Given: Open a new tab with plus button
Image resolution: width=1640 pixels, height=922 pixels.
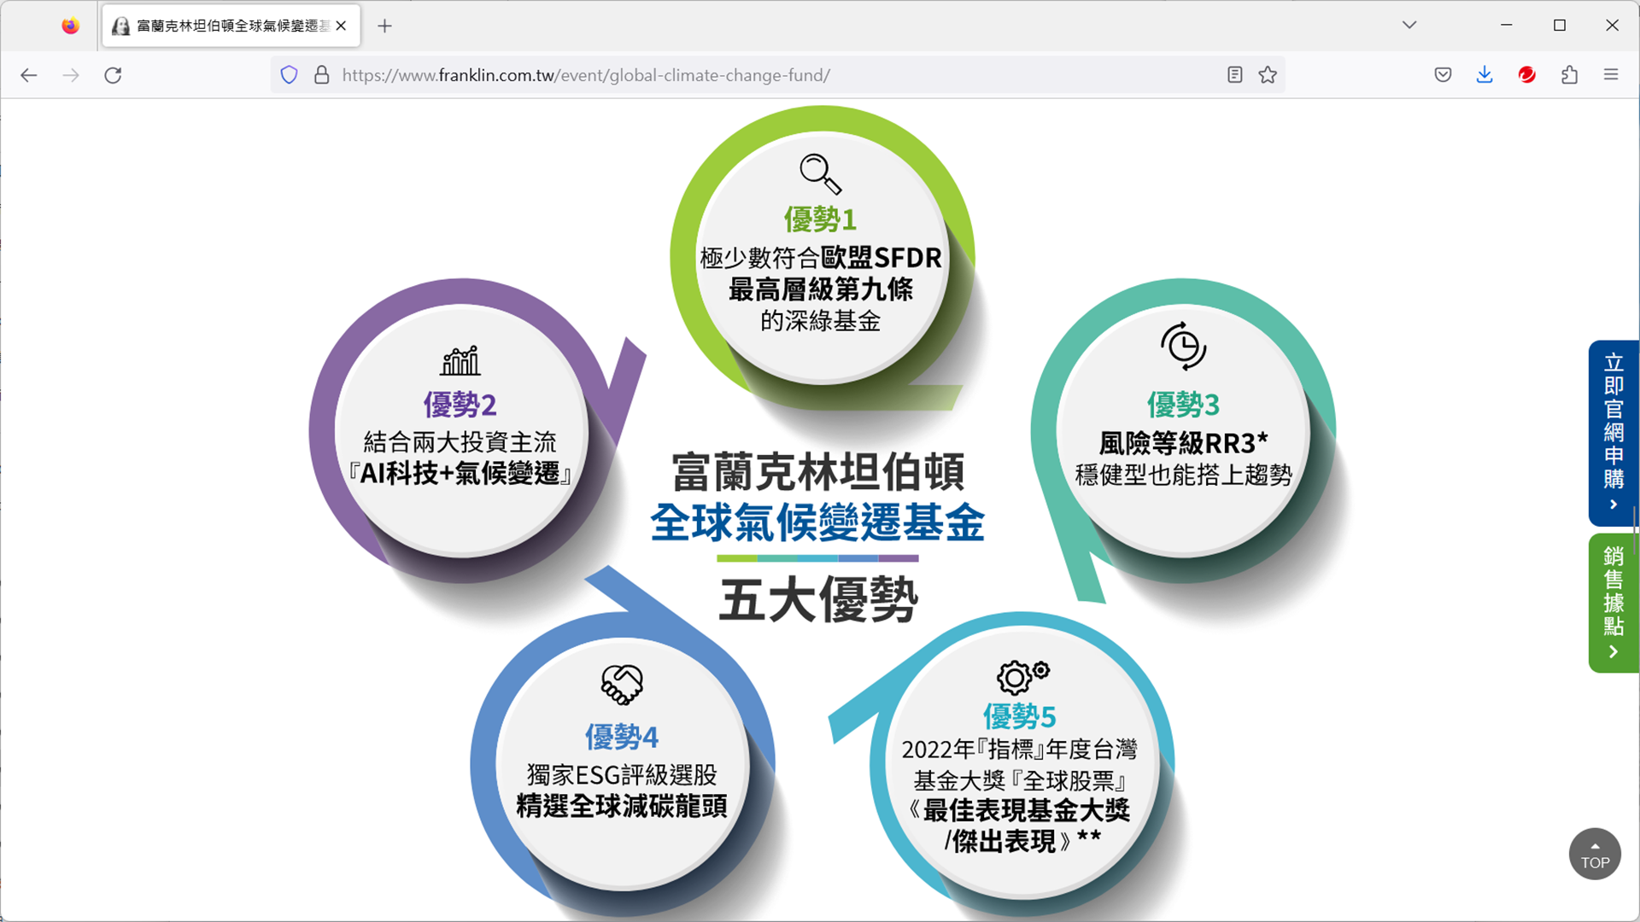Looking at the screenshot, I should [x=384, y=26].
